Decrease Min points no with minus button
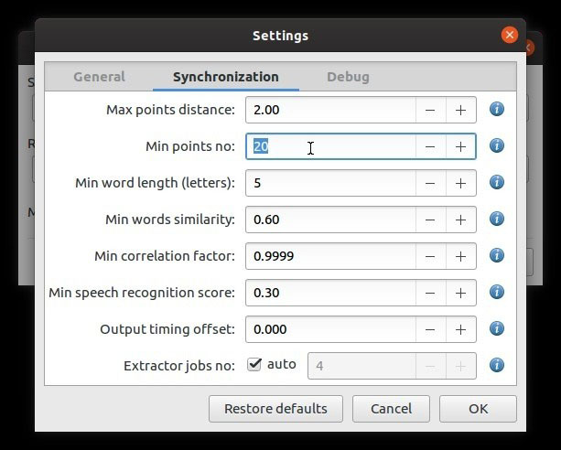Screen dimensions: 561x450 click(431, 146)
